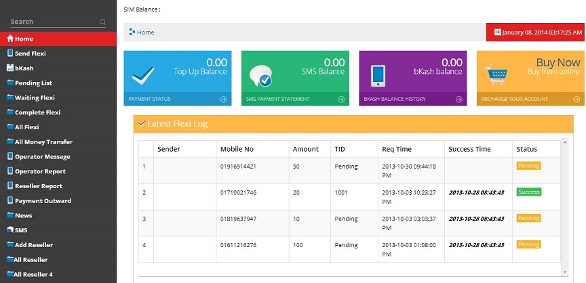Click the Flexi Log scrollbar down arrow
586x283 pixels.
point(565,272)
